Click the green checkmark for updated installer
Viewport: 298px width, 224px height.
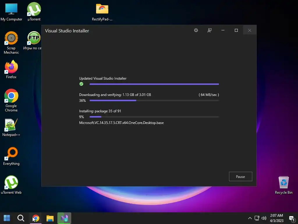pyautogui.click(x=81, y=84)
